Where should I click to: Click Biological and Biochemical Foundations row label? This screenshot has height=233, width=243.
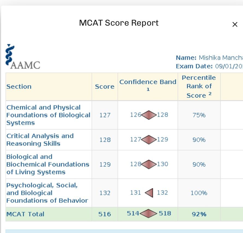[x=48, y=164]
